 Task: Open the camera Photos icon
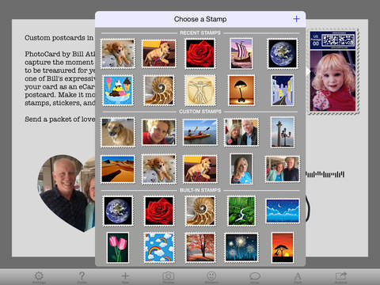pos(168,276)
